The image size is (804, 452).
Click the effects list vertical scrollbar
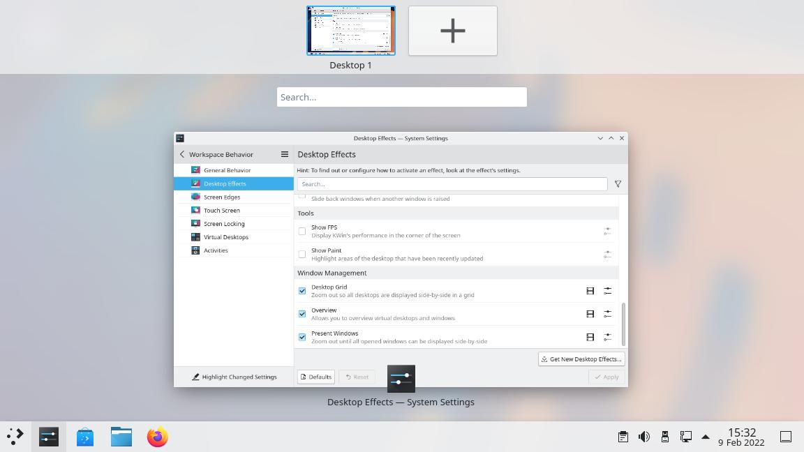coord(623,324)
